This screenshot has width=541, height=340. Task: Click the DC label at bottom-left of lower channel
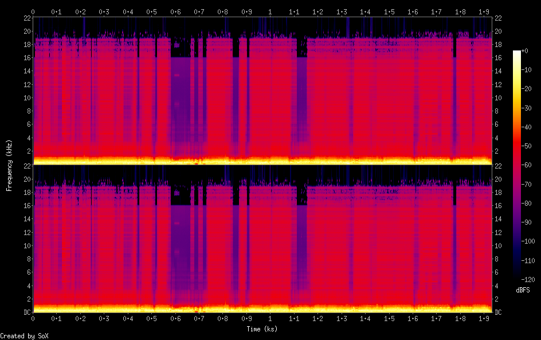point(26,312)
